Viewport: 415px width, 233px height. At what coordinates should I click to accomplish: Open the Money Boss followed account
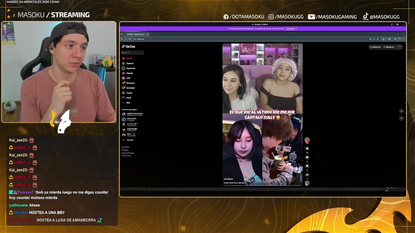[129, 119]
